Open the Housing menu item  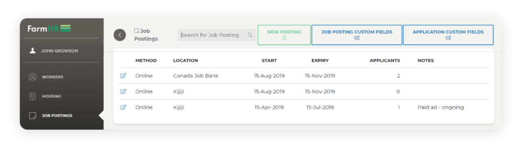51,96
